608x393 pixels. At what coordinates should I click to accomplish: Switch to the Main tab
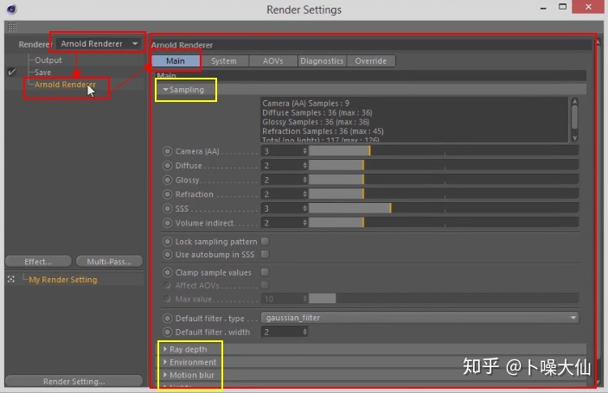click(x=176, y=60)
